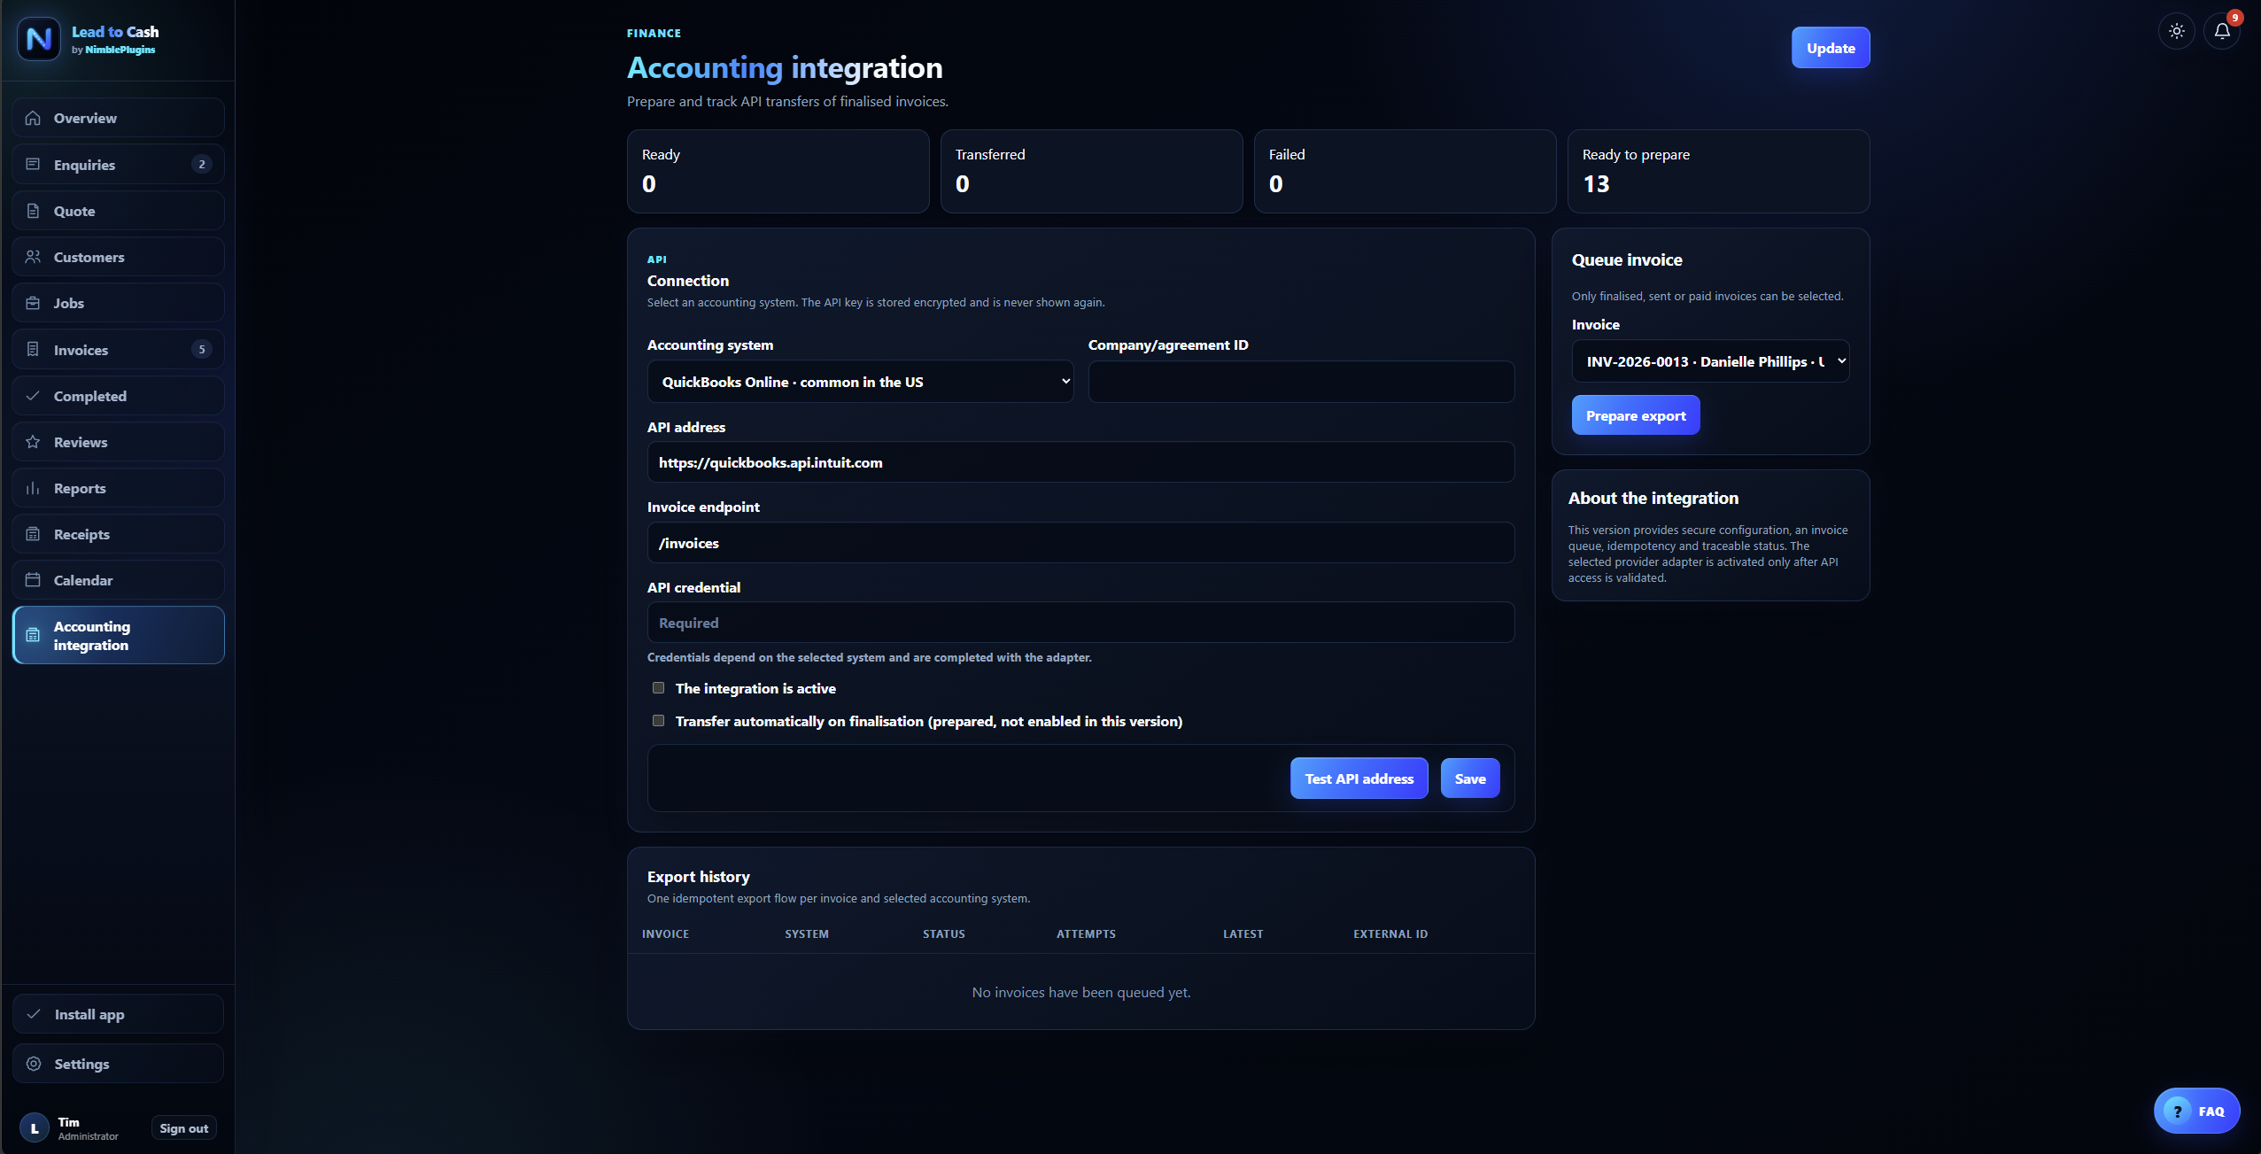Click the Receipts sidebar icon
Image resolution: width=2261 pixels, height=1154 pixels.
click(33, 534)
